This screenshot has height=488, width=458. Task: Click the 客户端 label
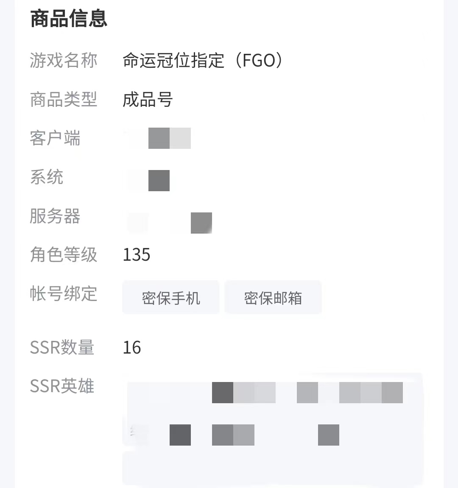click(55, 138)
